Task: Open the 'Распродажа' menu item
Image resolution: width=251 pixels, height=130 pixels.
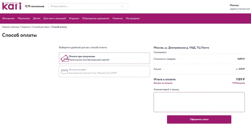Action: pyautogui.click(x=133, y=19)
